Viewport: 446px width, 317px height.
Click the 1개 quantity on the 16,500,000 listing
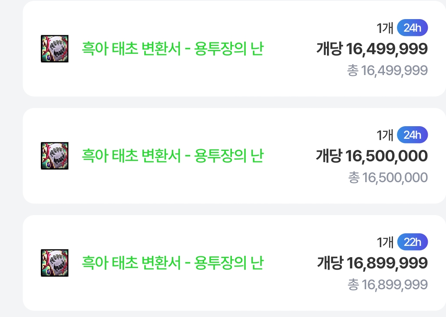385,135
